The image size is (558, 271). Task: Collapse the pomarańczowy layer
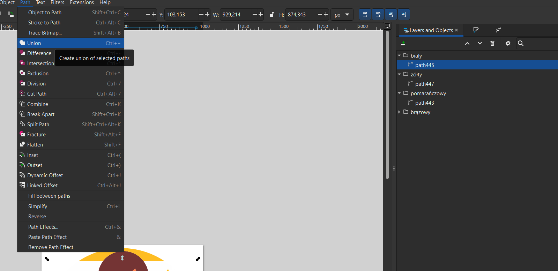pyautogui.click(x=399, y=93)
